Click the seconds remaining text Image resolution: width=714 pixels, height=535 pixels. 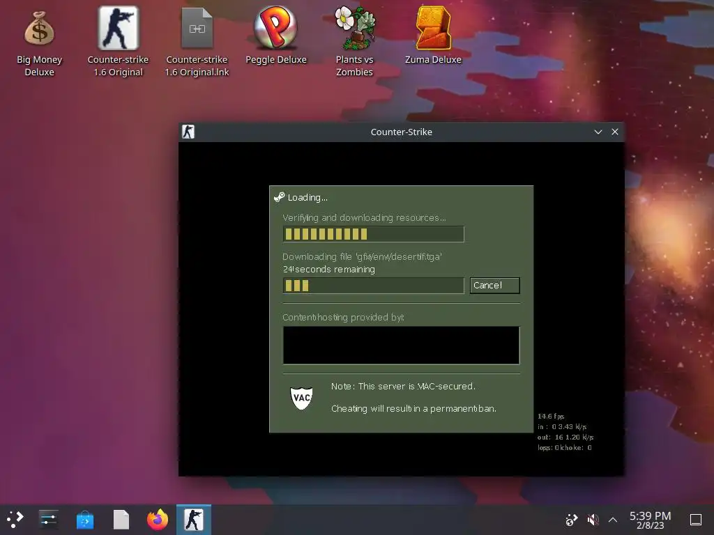click(329, 270)
